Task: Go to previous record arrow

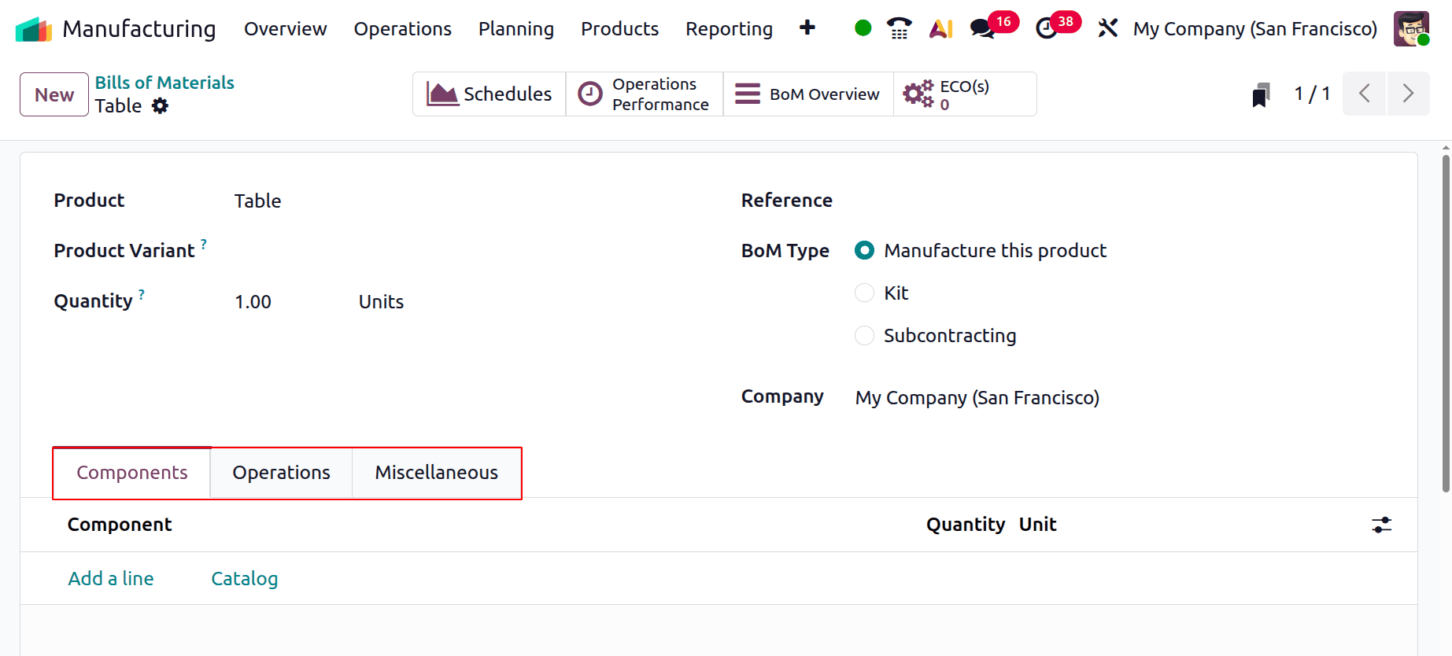Action: (x=1365, y=94)
